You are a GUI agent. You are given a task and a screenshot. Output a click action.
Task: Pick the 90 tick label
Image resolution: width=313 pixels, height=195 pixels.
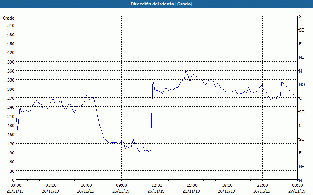(12, 153)
